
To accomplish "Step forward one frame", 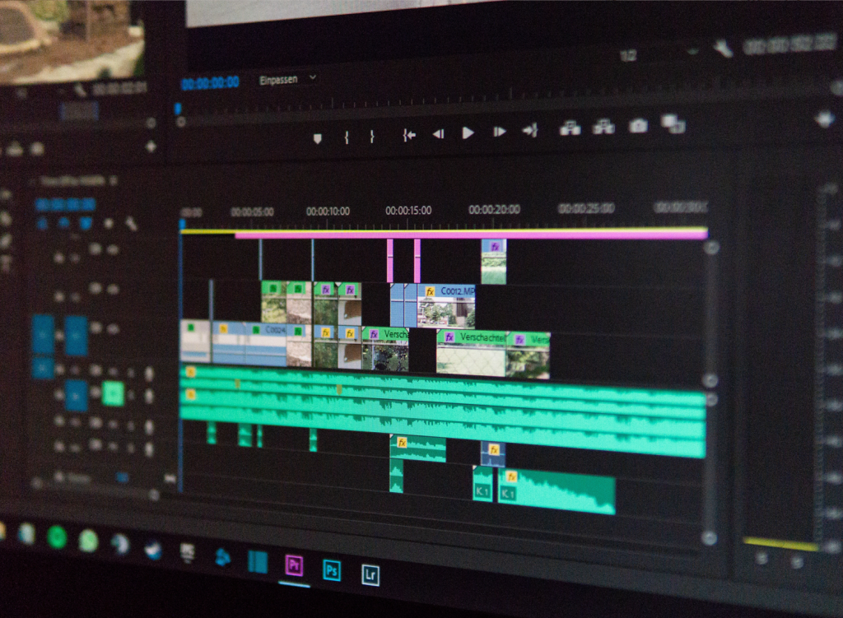I will pos(499,132).
